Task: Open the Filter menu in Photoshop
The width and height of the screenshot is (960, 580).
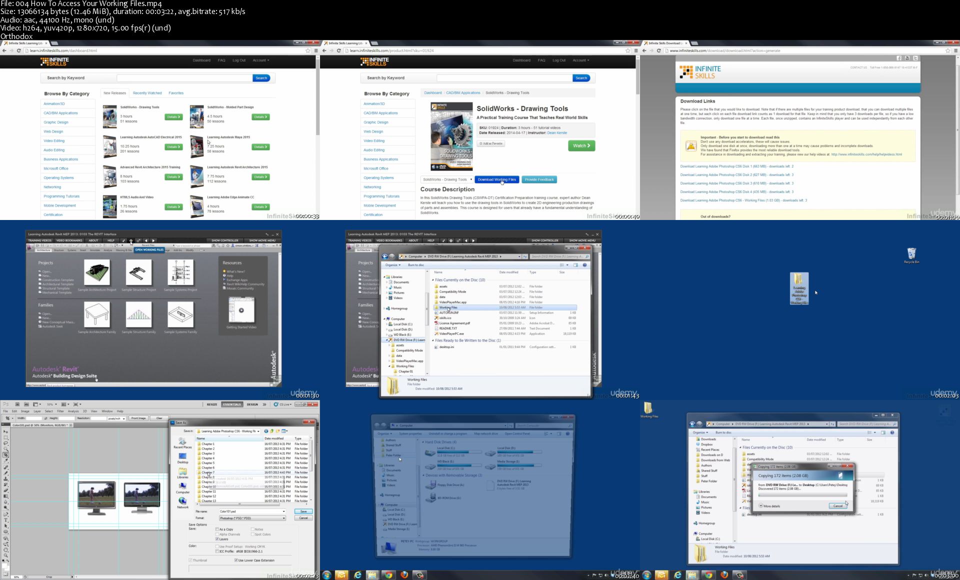Action: 60,411
